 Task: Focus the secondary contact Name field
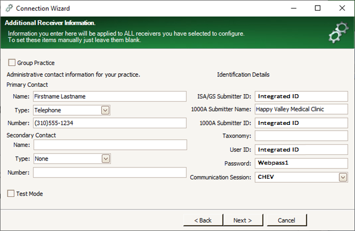[x=110, y=145]
